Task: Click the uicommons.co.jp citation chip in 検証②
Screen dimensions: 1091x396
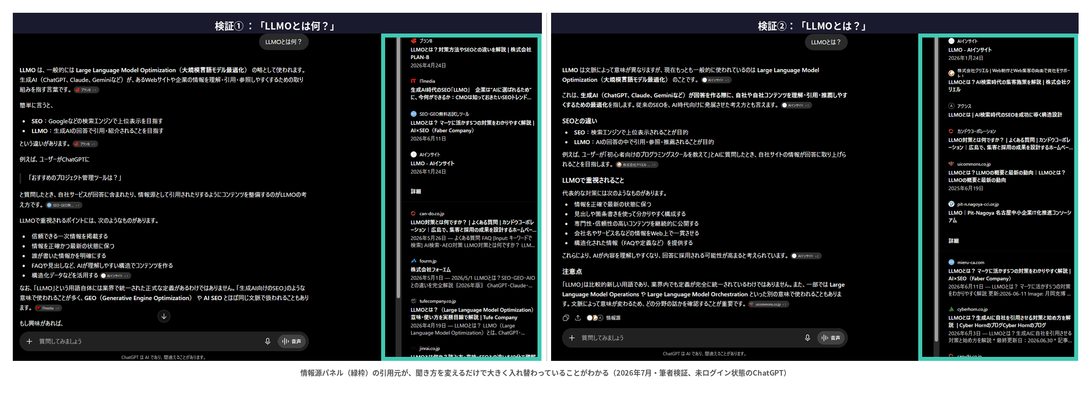Action: point(768,304)
